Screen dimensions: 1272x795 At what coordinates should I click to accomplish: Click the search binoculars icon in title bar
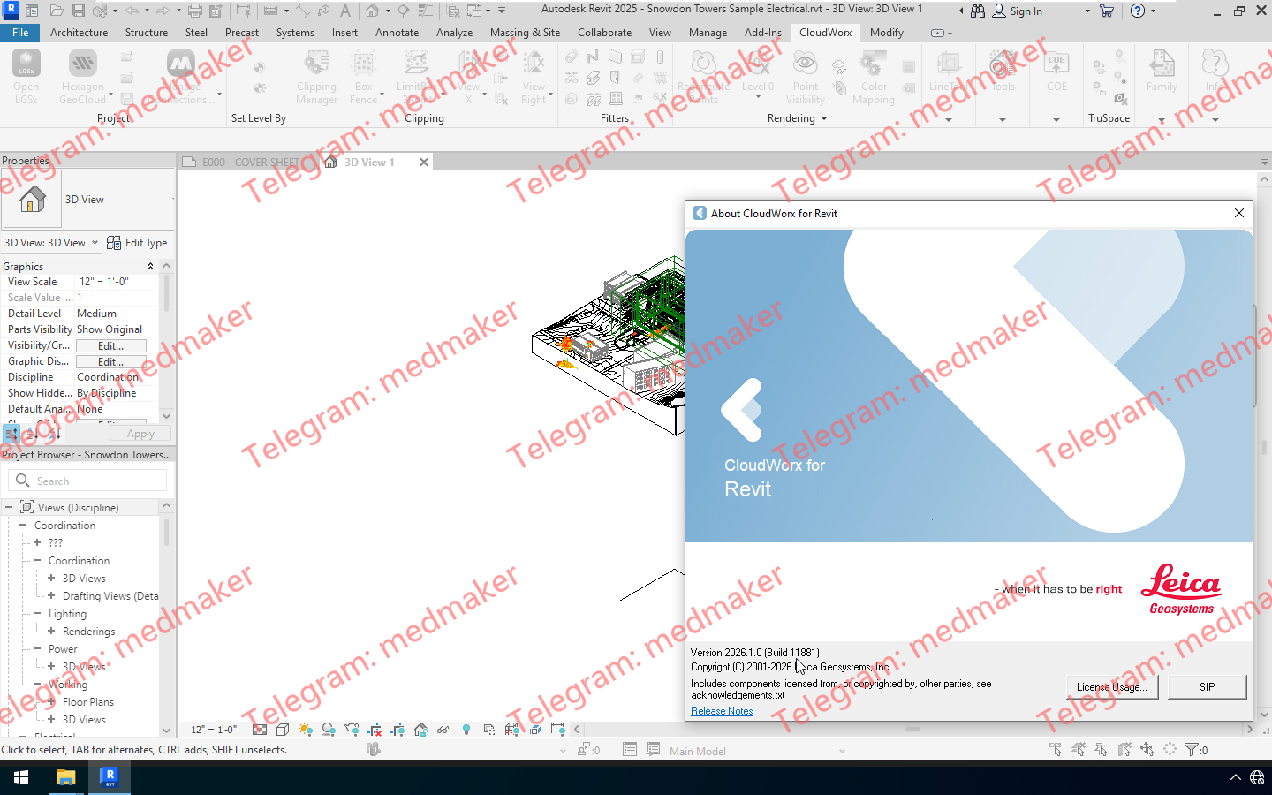[x=977, y=11]
